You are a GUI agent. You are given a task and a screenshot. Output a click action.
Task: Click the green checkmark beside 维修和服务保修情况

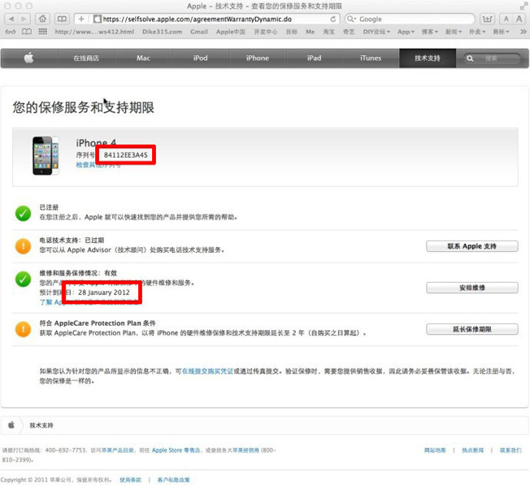[23, 279]
